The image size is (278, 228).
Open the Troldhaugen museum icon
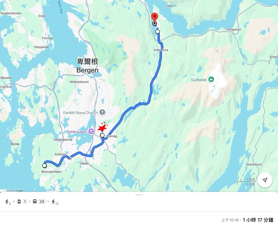click(91, 132)
